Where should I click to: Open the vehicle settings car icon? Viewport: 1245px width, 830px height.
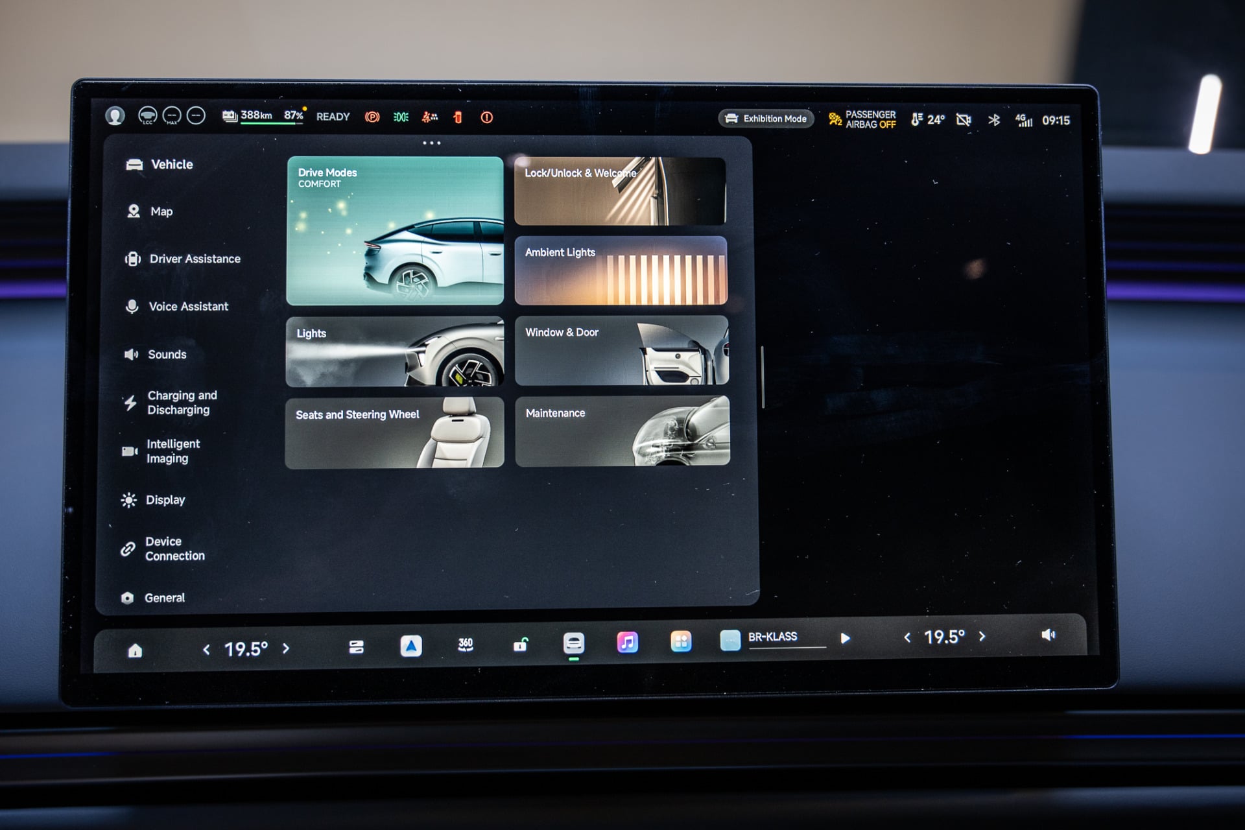click(x=574, y=643)
